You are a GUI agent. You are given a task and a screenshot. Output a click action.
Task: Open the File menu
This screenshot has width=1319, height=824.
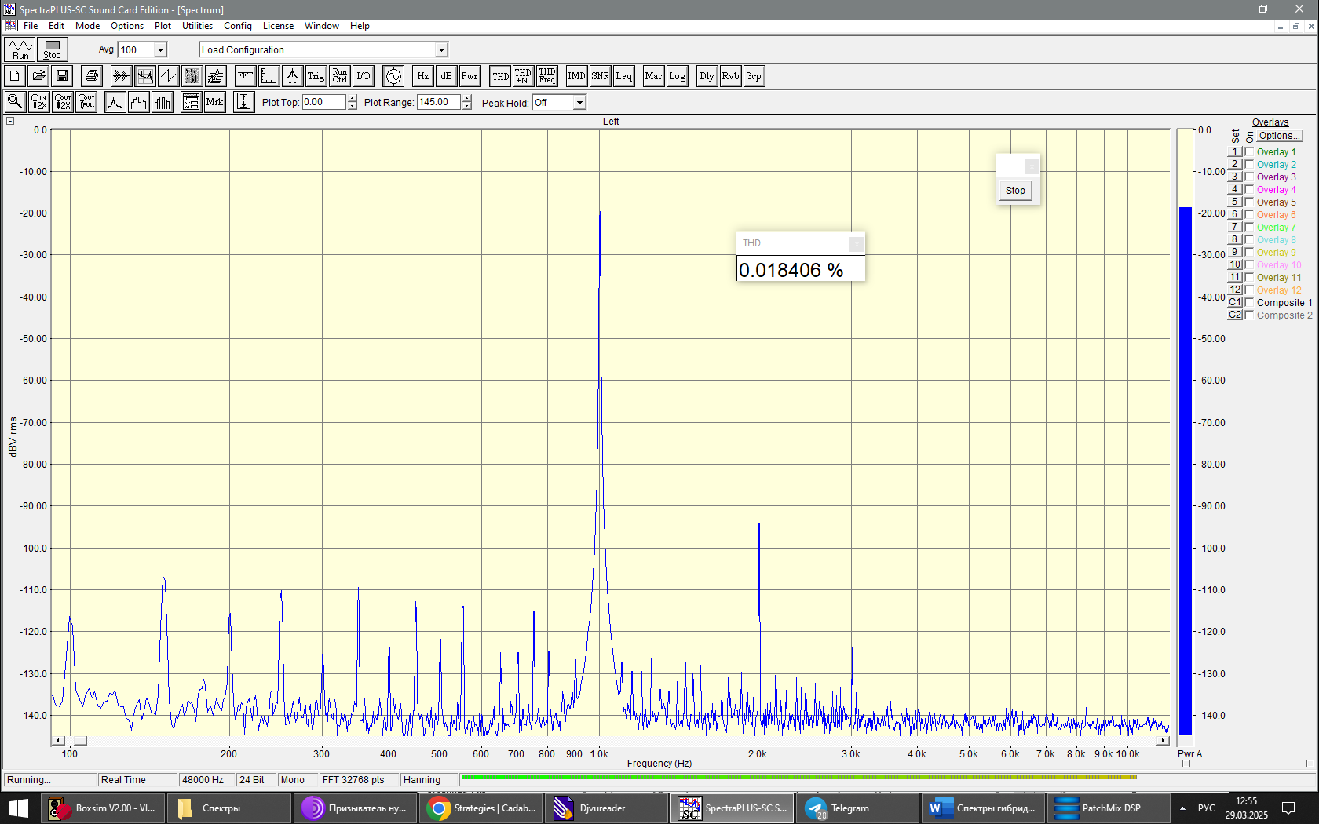coord(31,26)
